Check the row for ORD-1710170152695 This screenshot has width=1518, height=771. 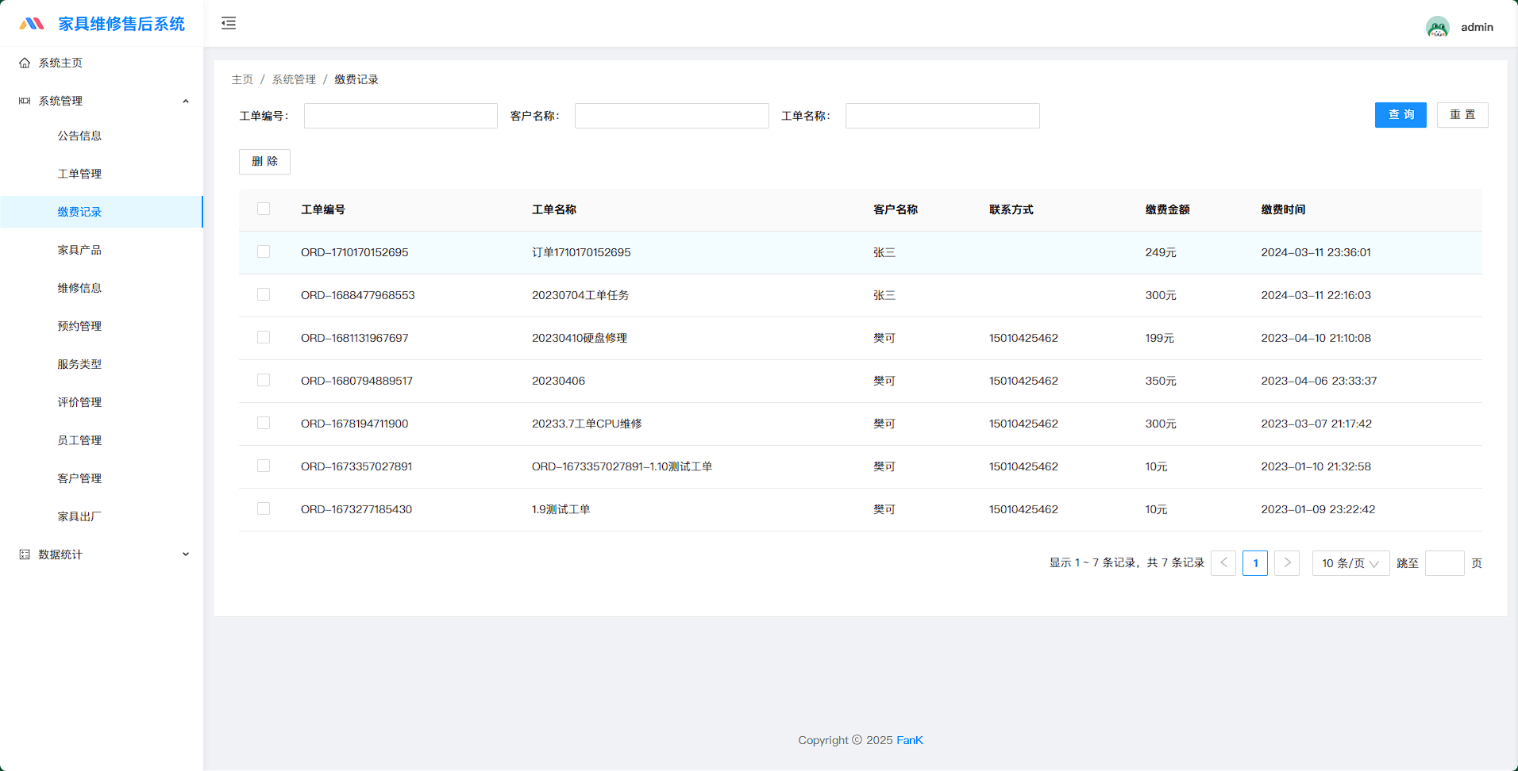[264, 252]
